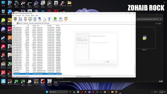Open the Tools menu
The height and width of the screenshot is (94, 167).
tap(23, 16)
